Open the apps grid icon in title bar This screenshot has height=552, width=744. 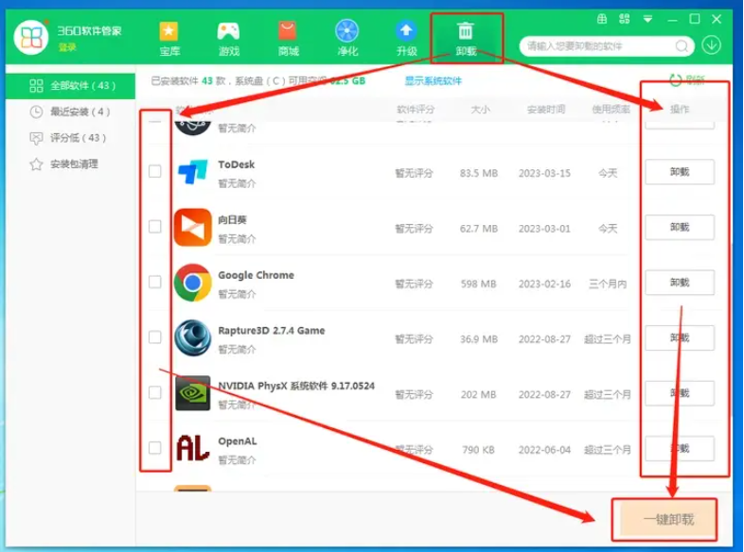coord(625,19)
